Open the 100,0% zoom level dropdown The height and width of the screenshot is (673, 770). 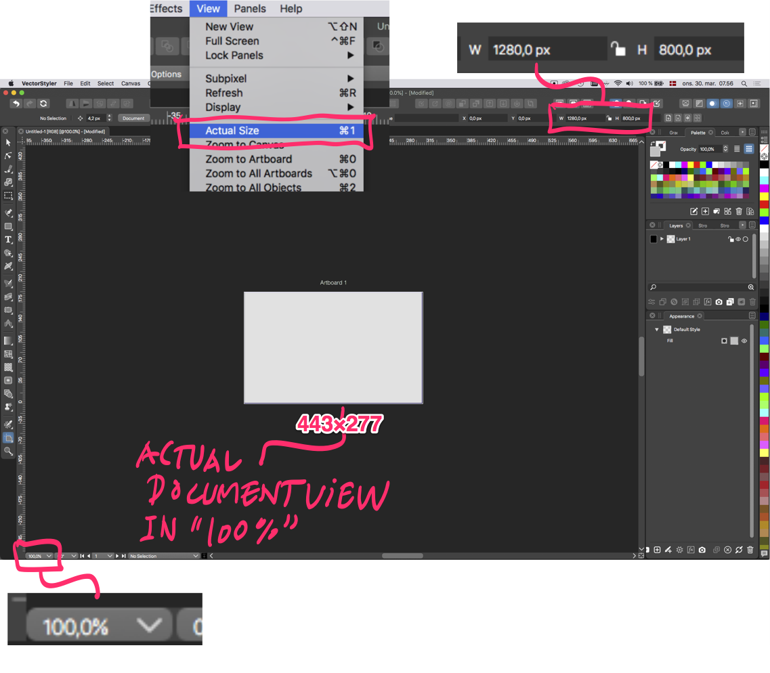pyautogui.click(x=39, y=556)
